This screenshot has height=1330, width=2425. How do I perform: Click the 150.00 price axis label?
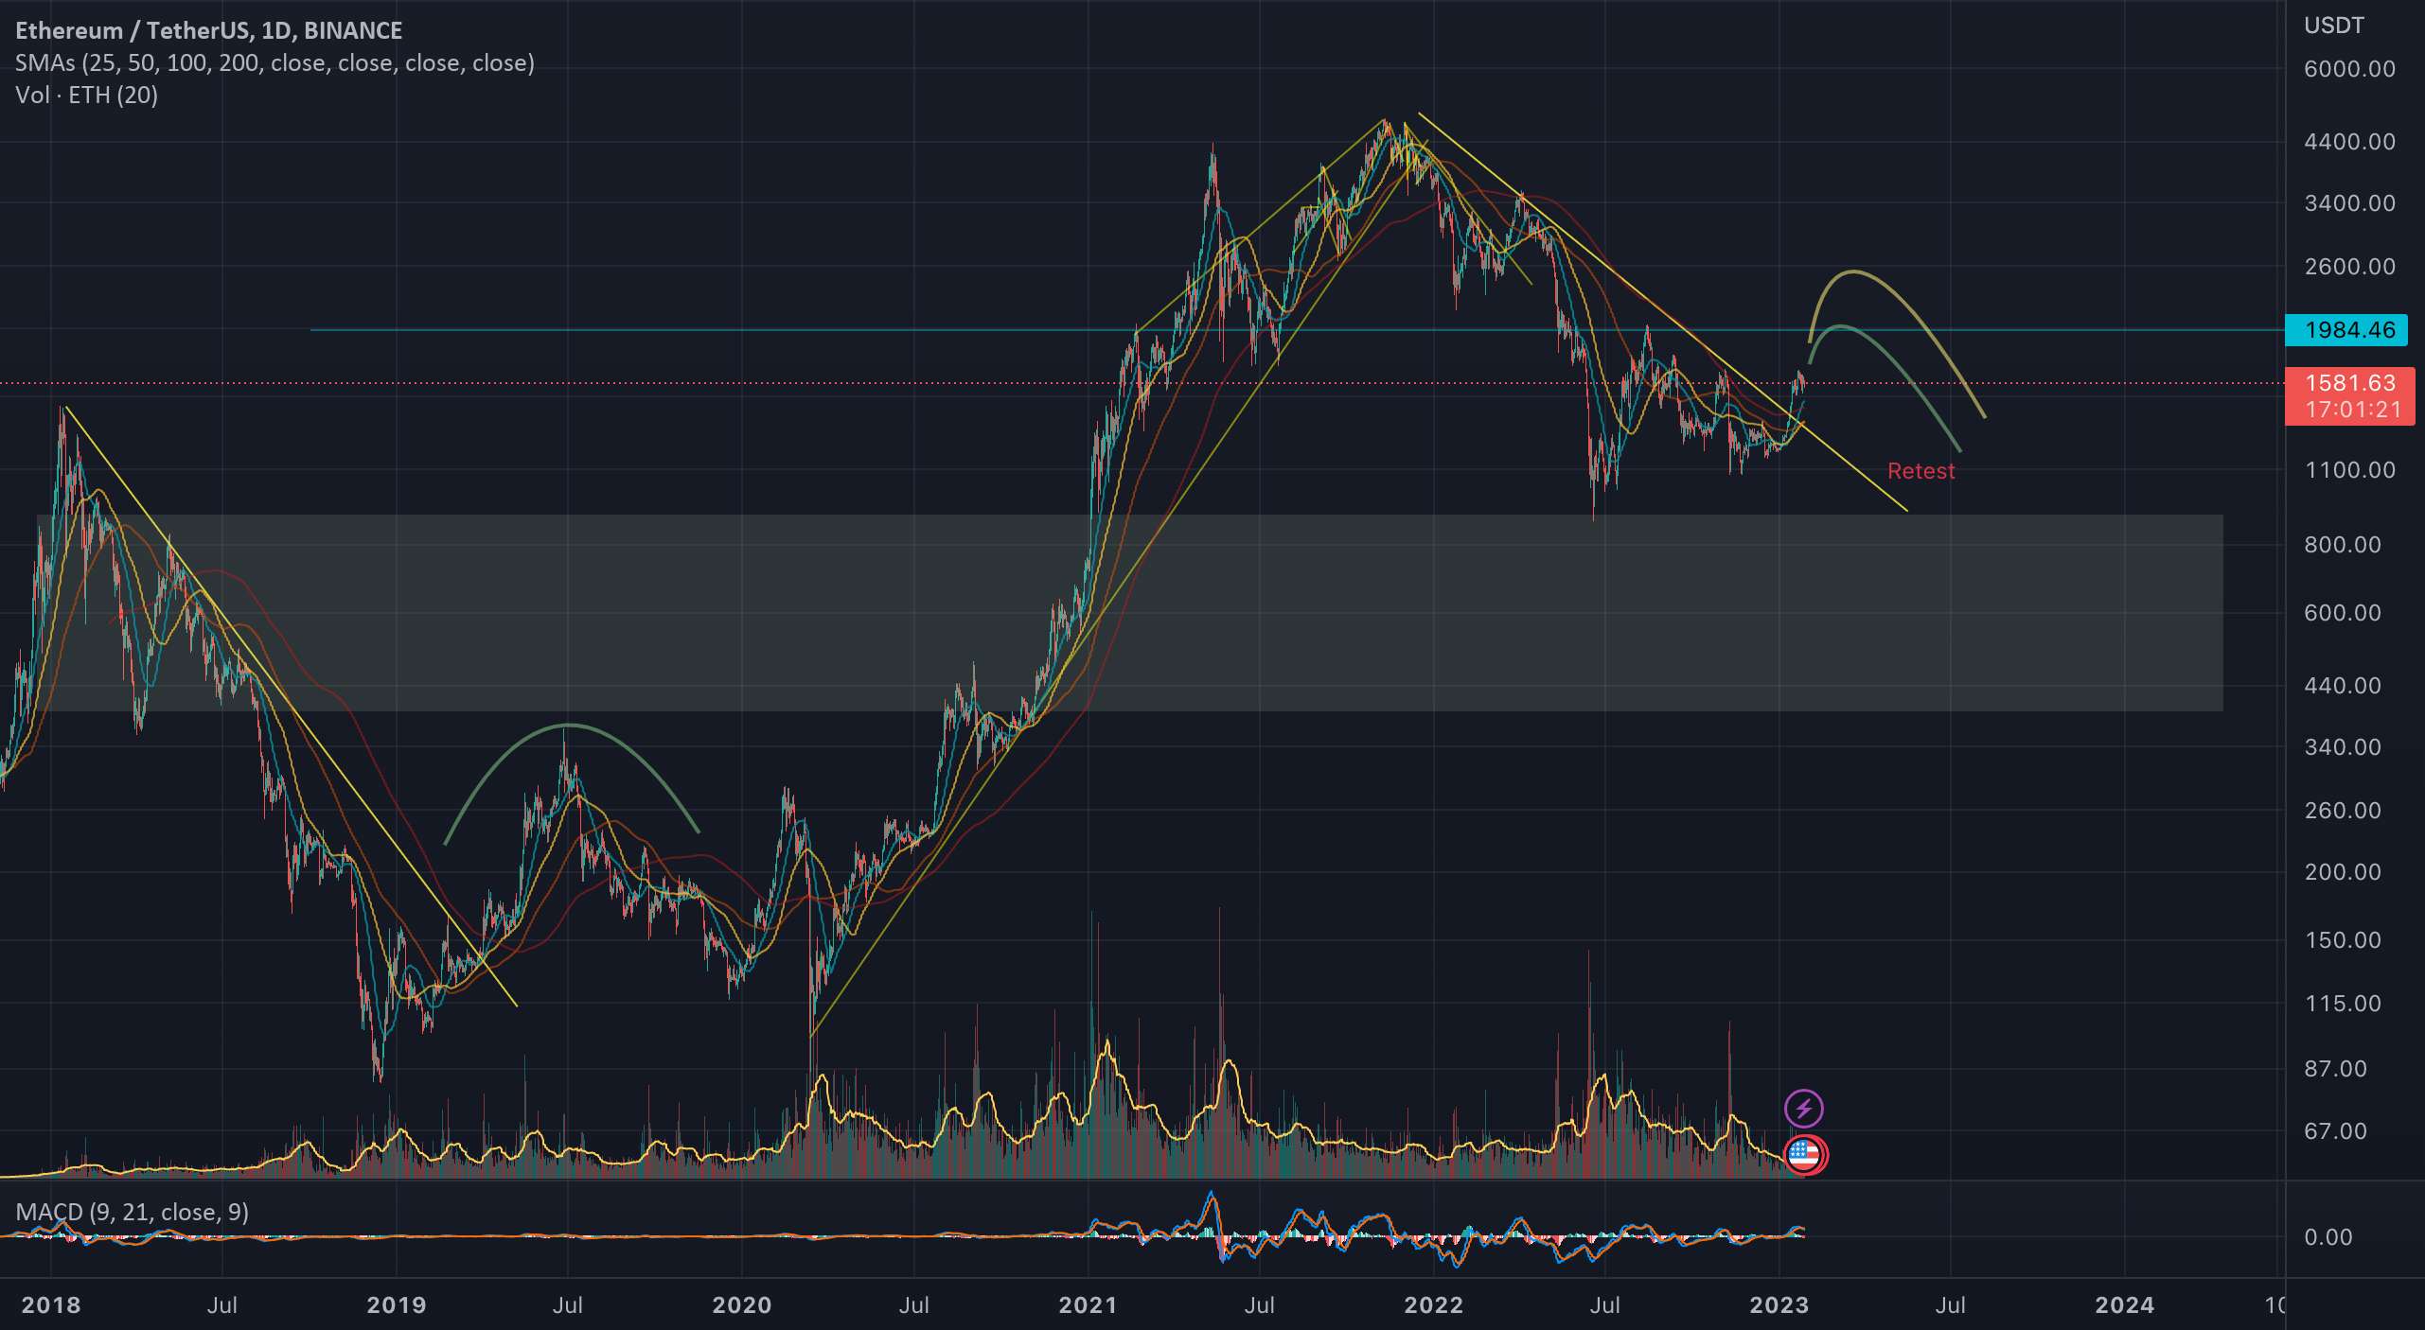pos(2342,940)
